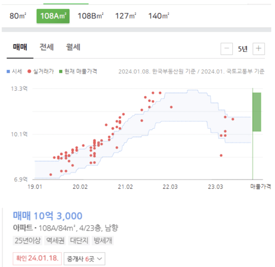Click the 22.03 x-axis label
This screenshot has width=275, height=267.
(170, 187)
